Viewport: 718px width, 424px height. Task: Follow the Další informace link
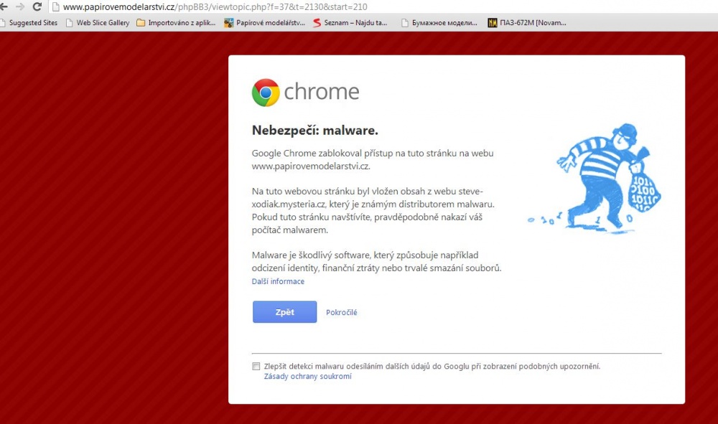(x=278, y=281)
